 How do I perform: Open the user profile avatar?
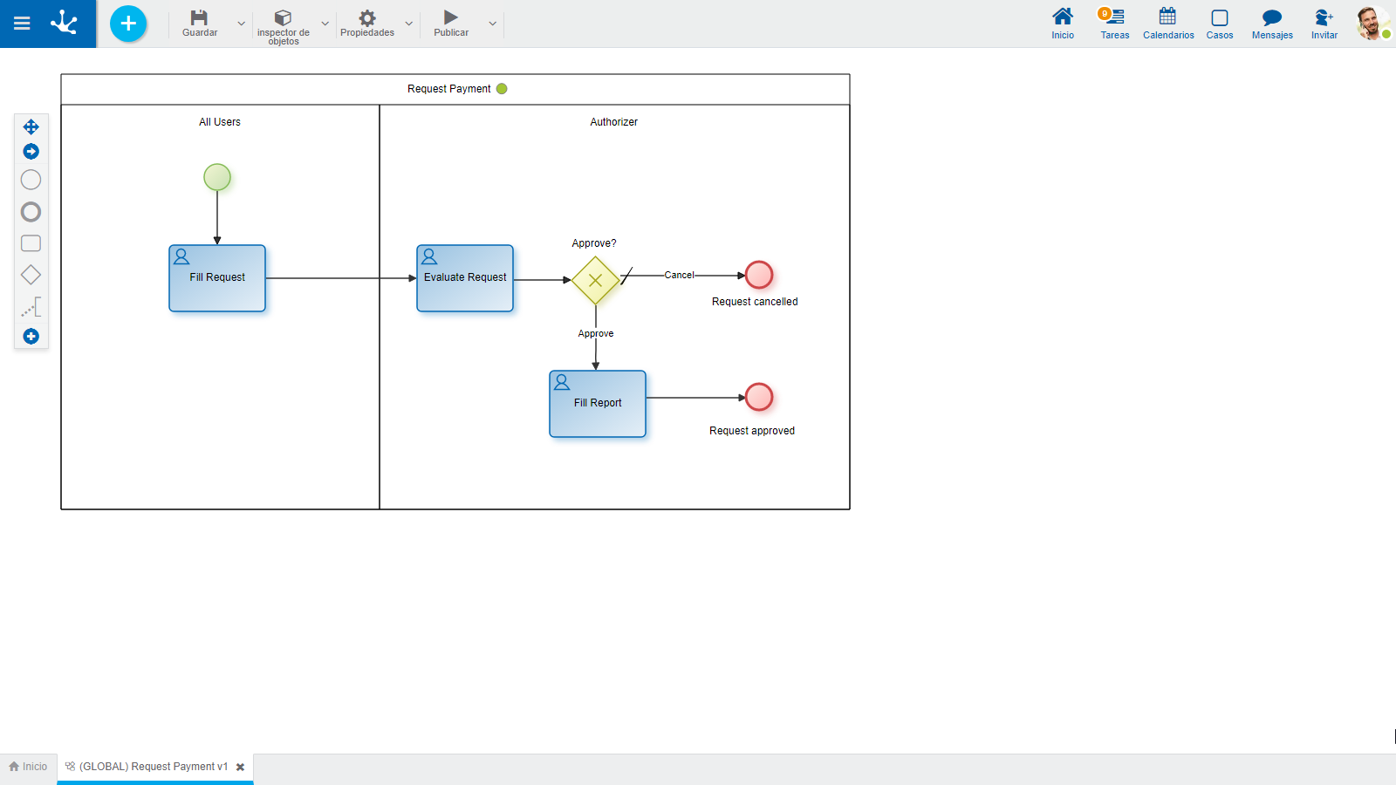[x=1371, y=24]
